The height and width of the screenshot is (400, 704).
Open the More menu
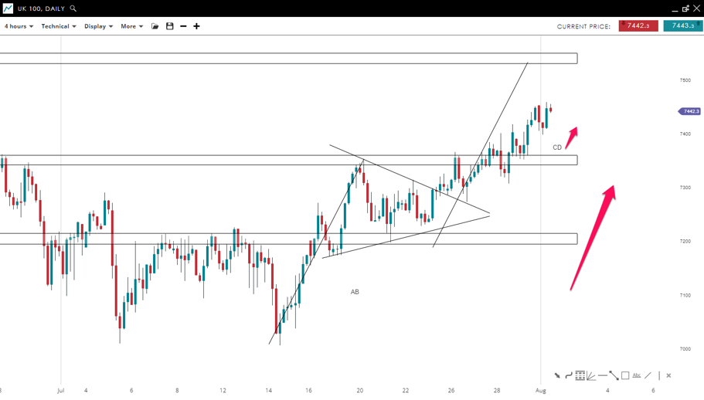tap(131, 26)
